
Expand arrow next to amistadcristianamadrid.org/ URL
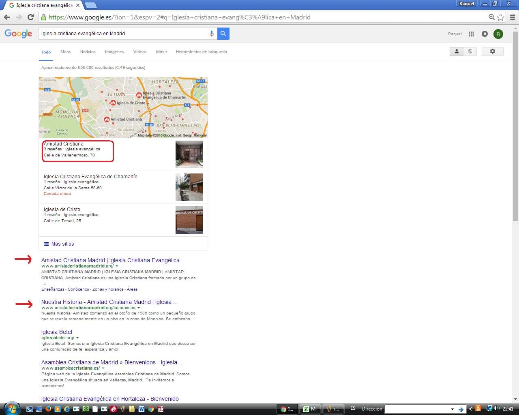click(x=117, y=266)
